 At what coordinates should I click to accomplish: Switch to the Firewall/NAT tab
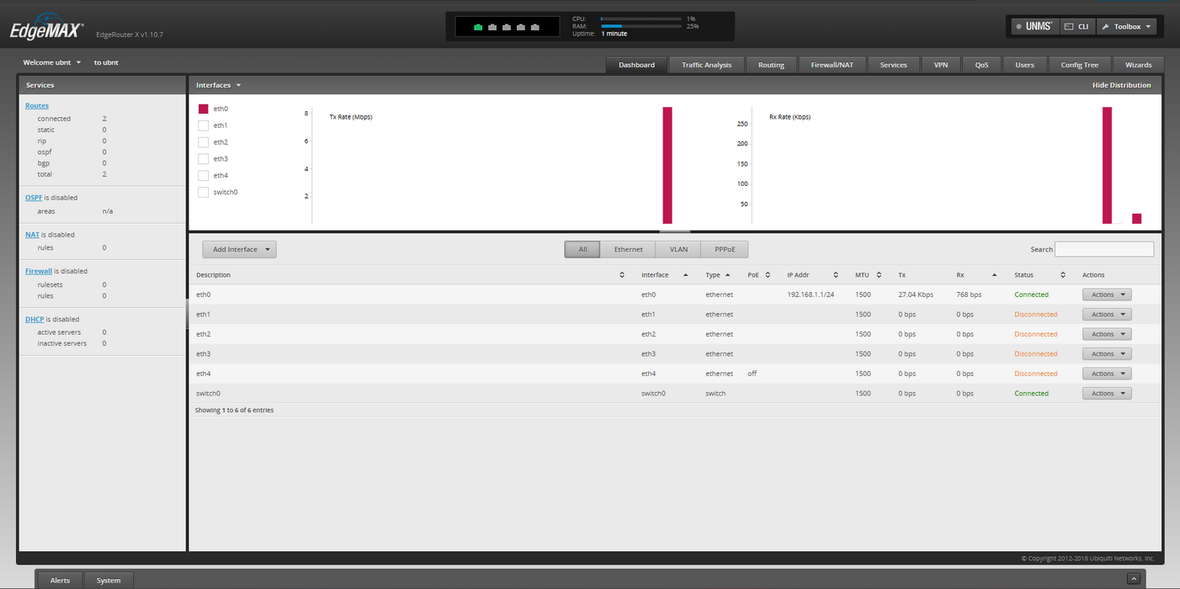pos(832,65)
